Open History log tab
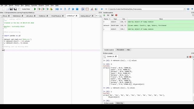Image resolution: width=194 pixels, height=109 pixels. (119, 103)
